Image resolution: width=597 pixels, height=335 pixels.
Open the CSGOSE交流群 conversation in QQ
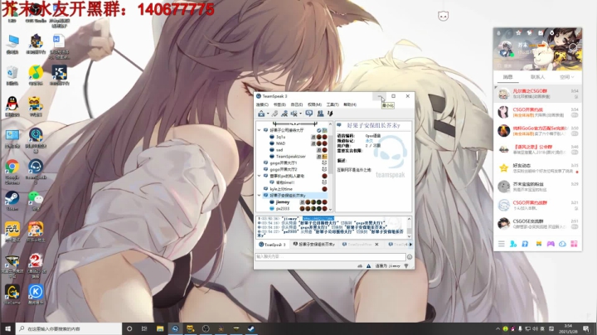537,223
